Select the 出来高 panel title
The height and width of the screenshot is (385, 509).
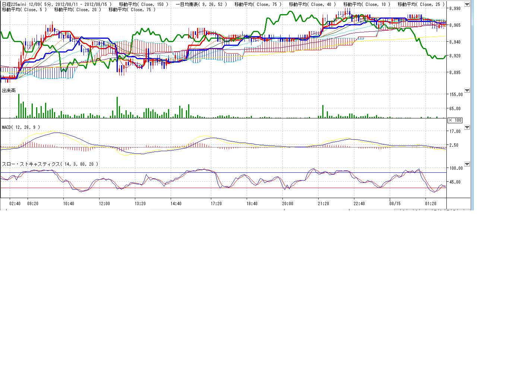tap(9, 90)
